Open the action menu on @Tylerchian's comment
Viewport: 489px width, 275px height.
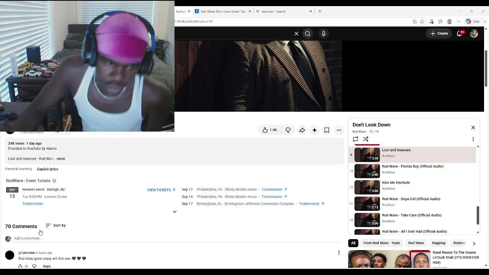[339, 253]
